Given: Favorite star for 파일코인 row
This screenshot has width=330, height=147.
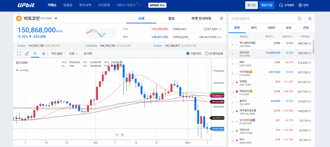Looking at the screenshot, I should [233, 93].
